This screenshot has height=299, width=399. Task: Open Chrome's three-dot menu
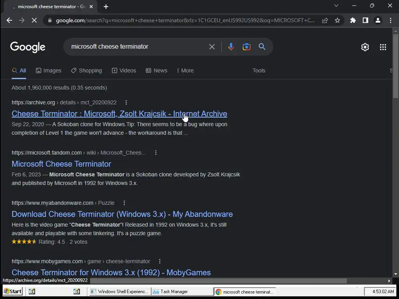click(390, 20)
